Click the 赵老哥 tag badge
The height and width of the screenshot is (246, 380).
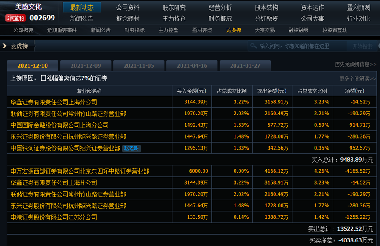[131, 148]
